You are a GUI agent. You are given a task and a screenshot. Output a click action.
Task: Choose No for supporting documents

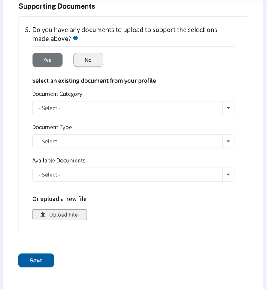88,60
